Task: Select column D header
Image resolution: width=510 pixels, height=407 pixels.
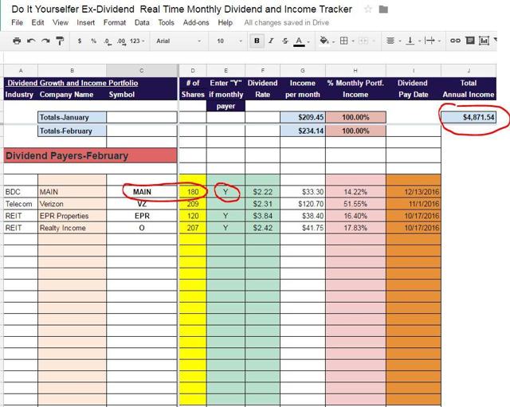Action: coord(193,71)
